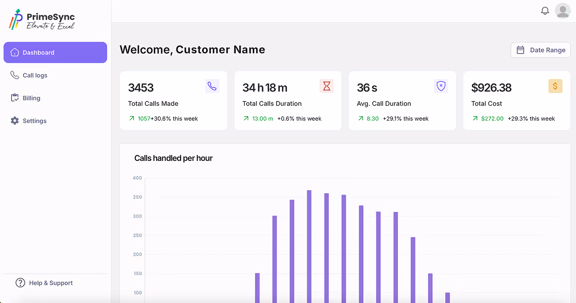Click the hourglass icon on Duration card
Image resolution: width=576 pixels, height=303 pixels.
click(x=327, y=86)
